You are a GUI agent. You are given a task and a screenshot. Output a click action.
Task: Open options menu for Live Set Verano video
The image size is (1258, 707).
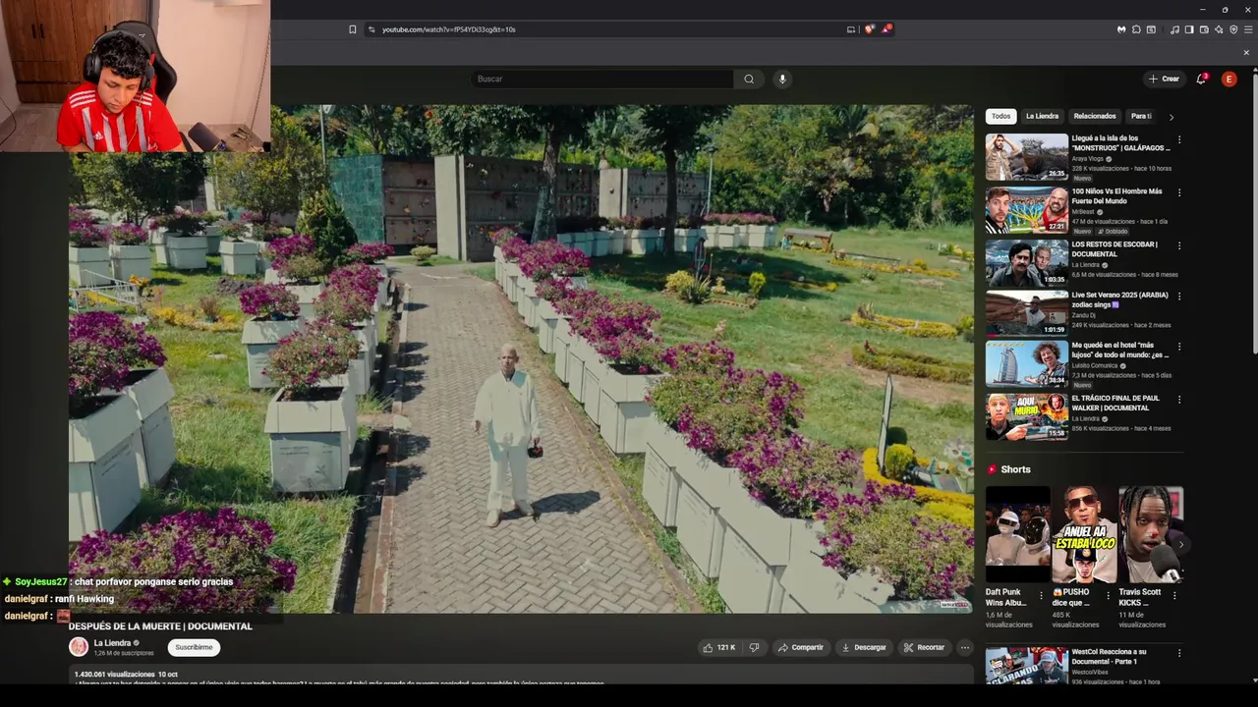pos(1179,296)
